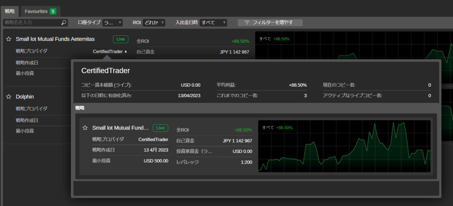Switch to the 戦略 tab
Viewport: 453px width, 206px height.
coord(10,11)
